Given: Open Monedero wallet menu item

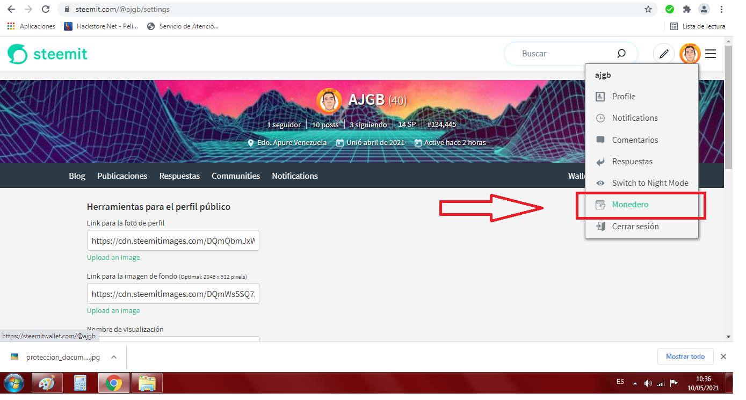Looking at the screenshot, I should 642,205.
